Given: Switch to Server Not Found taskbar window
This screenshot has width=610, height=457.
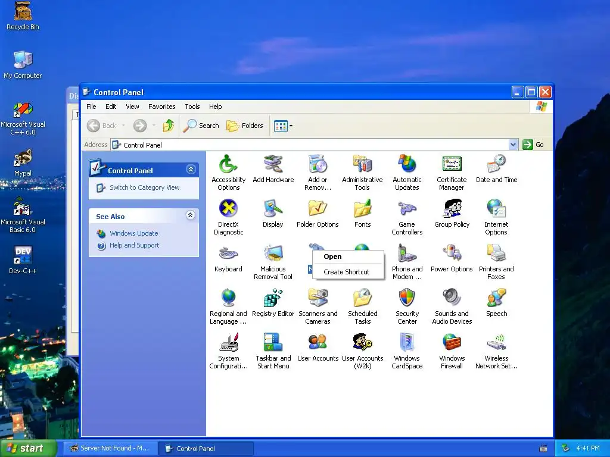Looking at the screenshot, I should point(111,449).
